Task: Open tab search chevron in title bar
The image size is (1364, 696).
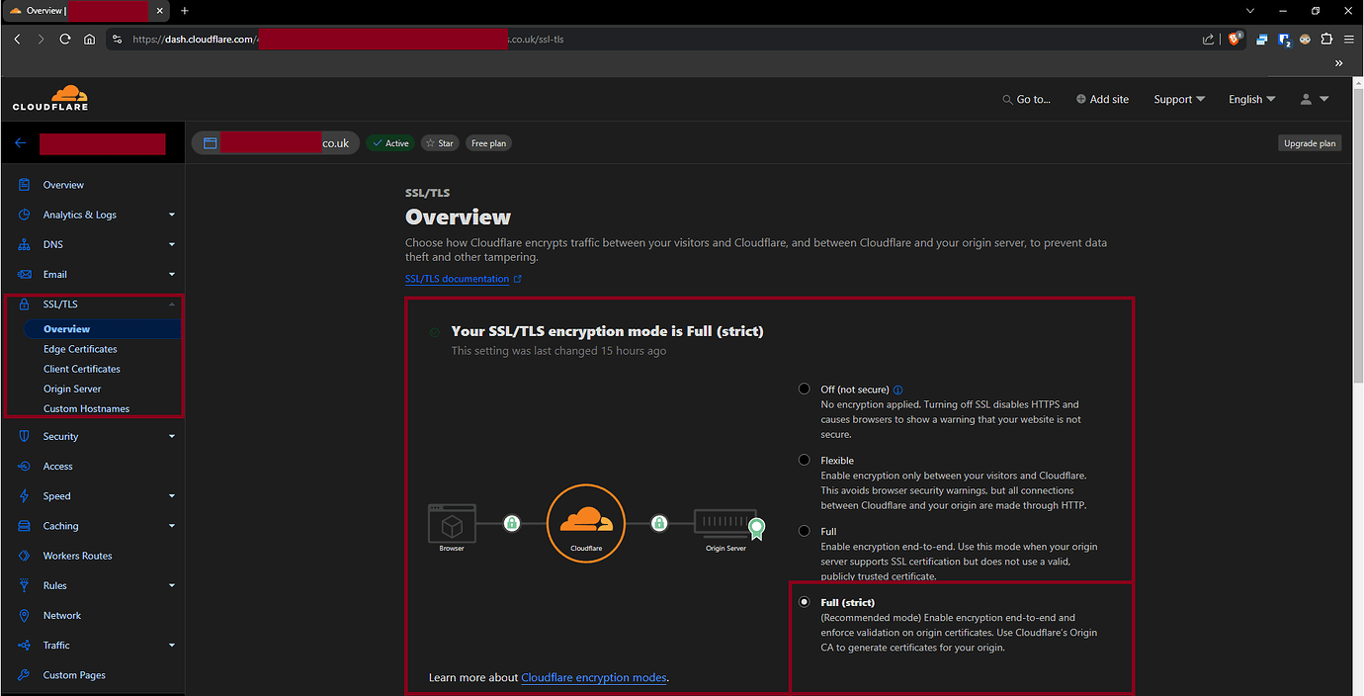Action: click(1250, 11)
